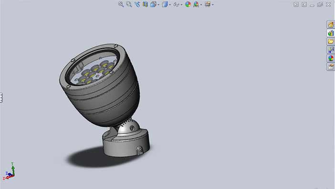Show the View Palette task pane tab
The height and width of the screenshot is (189, 335).
pyautogui.click(x=331, y=50)
